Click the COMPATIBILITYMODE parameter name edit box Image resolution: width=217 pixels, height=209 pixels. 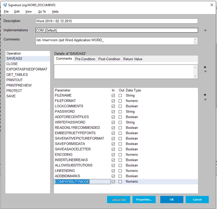pos(82,182)
